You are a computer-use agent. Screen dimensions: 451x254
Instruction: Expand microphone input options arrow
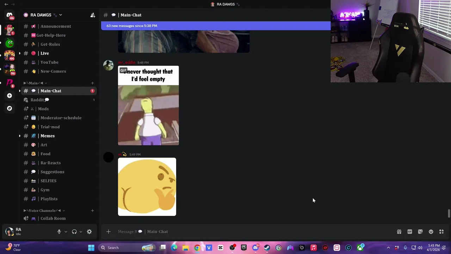66,232
